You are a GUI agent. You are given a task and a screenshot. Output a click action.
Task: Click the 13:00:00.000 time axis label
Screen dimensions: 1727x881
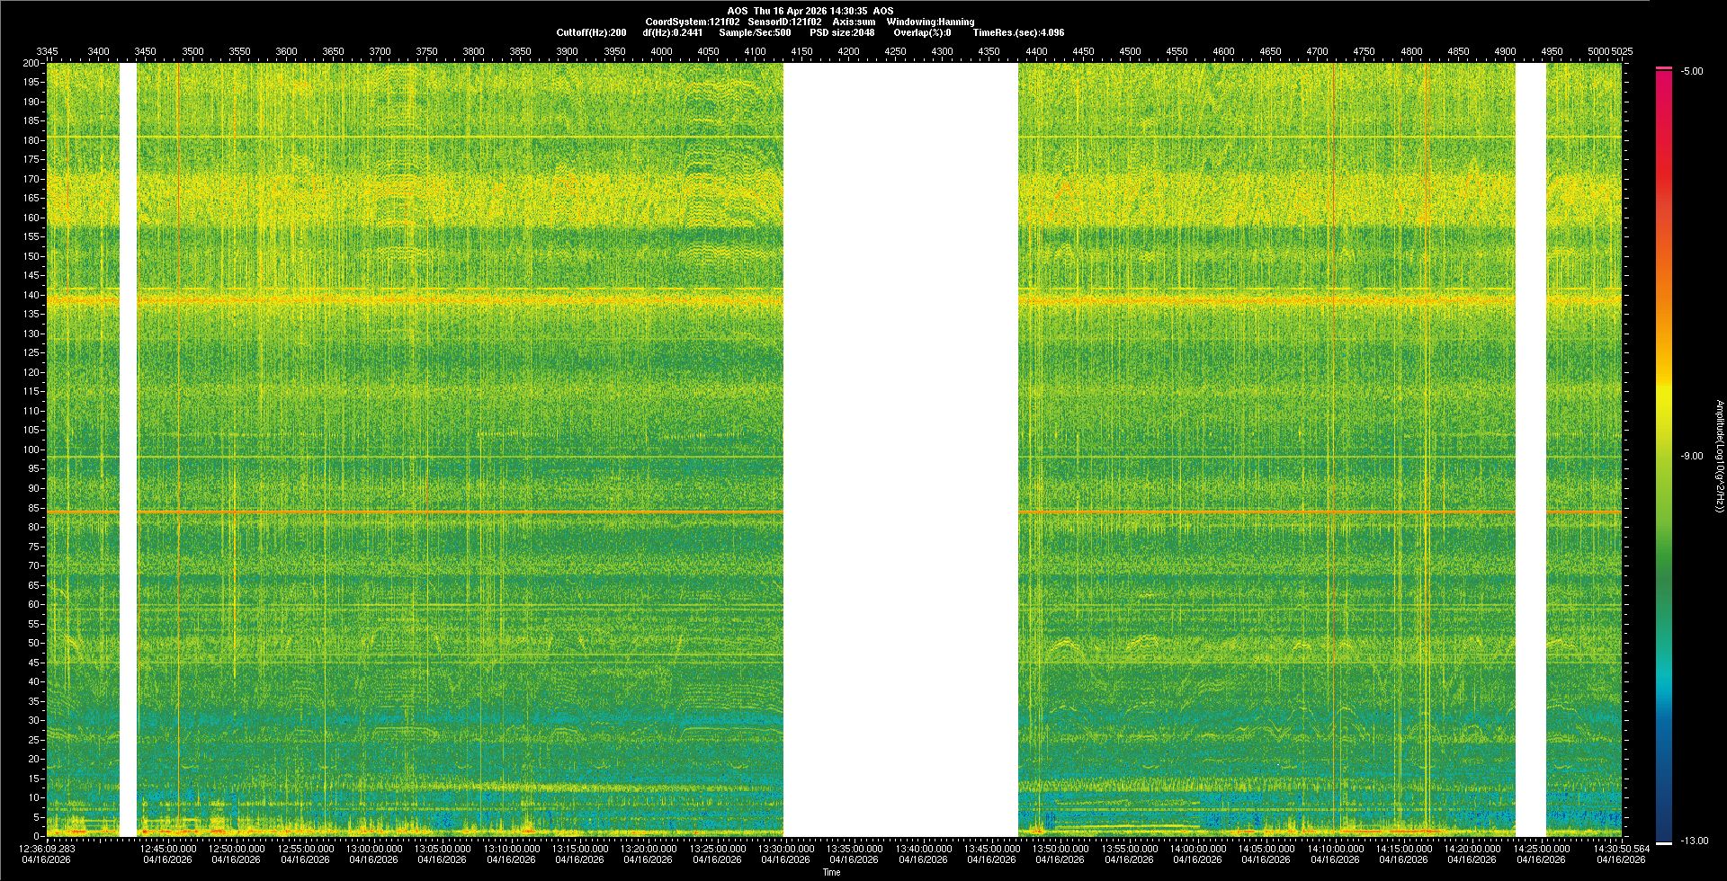pos(373,849)
